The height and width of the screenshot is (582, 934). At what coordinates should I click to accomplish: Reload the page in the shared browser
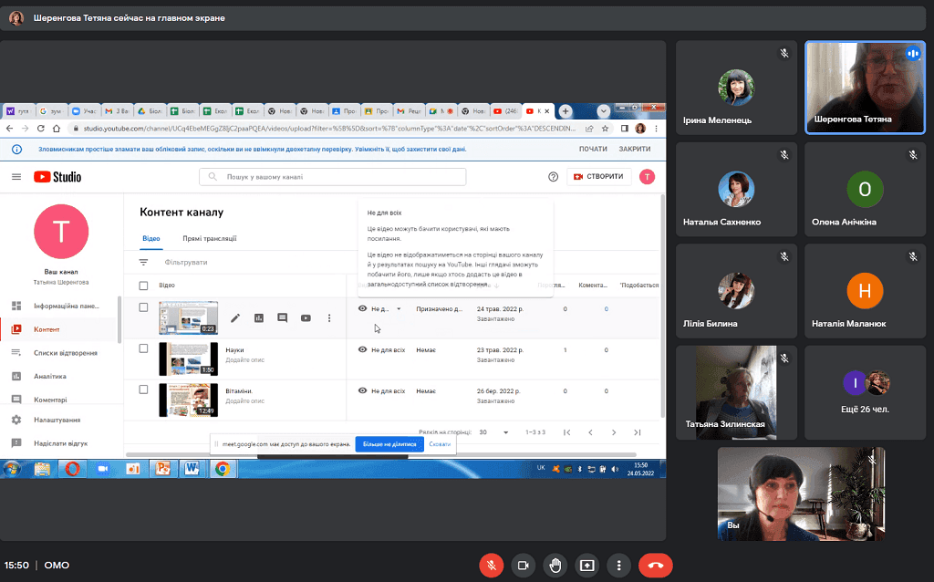pyautogui.click(x=40, y=128)
